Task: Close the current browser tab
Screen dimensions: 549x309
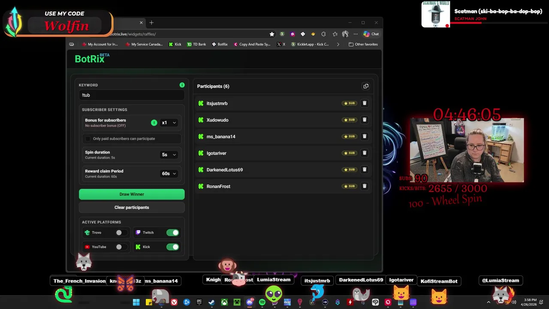Action: point(141,23)
